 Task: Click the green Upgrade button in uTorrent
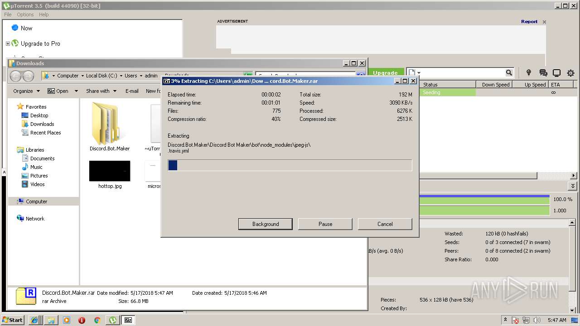coord(386,73)
